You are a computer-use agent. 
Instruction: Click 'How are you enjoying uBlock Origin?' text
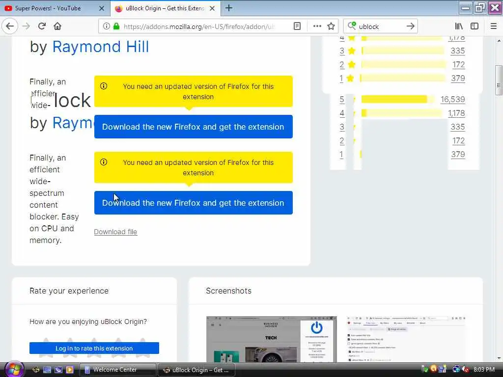[88, 322]
